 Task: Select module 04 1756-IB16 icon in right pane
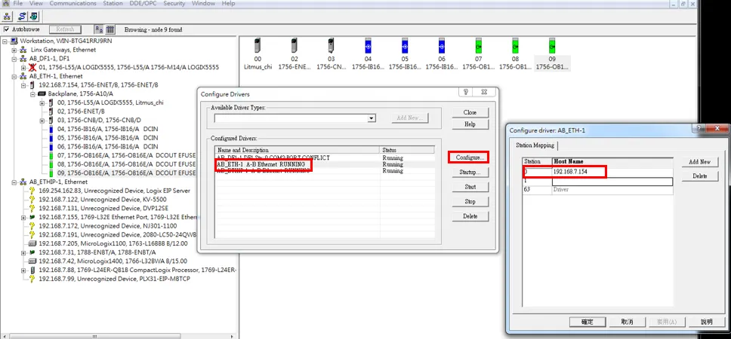pyautogui.click(x=368, y=45)
